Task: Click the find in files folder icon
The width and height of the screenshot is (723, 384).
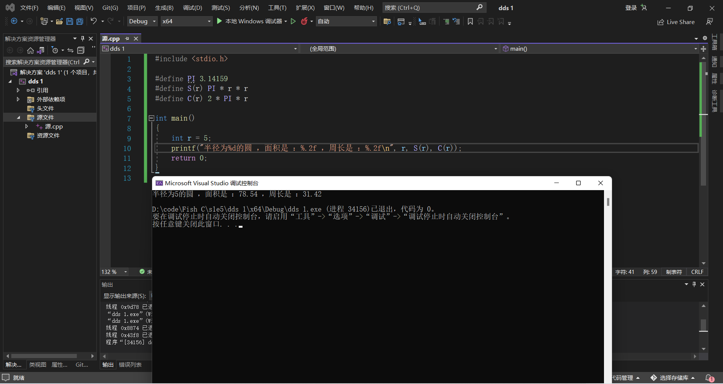Action: 387,21
